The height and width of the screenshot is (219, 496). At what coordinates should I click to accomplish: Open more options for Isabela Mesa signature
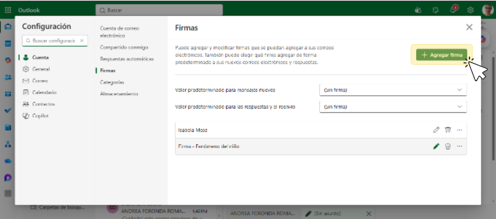tap(459, 130)
